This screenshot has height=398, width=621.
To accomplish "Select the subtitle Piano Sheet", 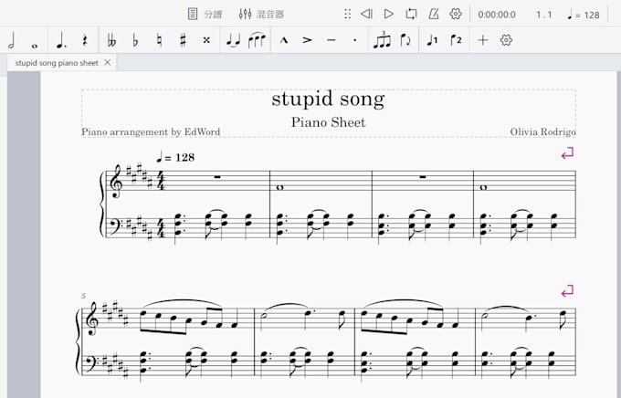I will [329, 122].
